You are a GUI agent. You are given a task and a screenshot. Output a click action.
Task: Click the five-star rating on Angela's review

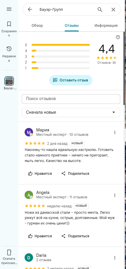pyautogui.click(x=35, y=206)
